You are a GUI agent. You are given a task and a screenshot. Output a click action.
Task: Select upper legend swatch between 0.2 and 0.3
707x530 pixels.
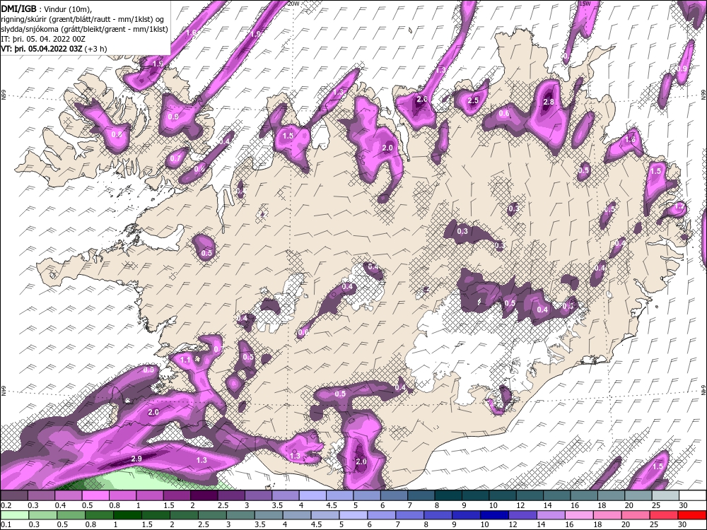click(14, 496)
